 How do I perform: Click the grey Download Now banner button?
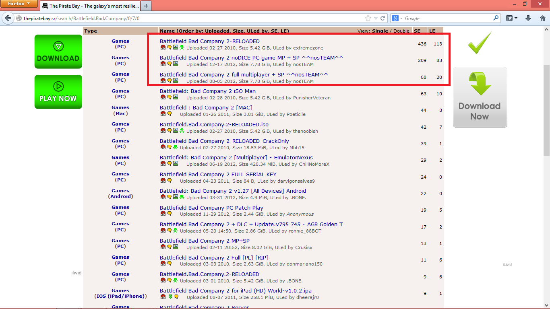pyautogui.click(x=480, y=97)
